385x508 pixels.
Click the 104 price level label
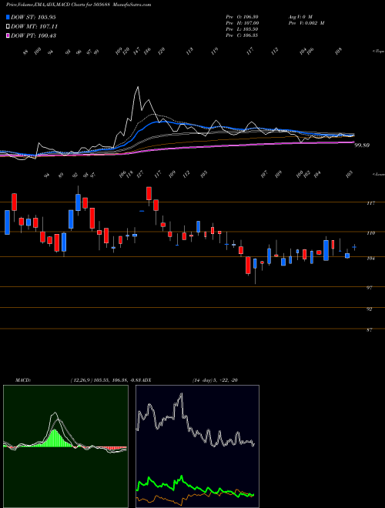click(371, 258)
